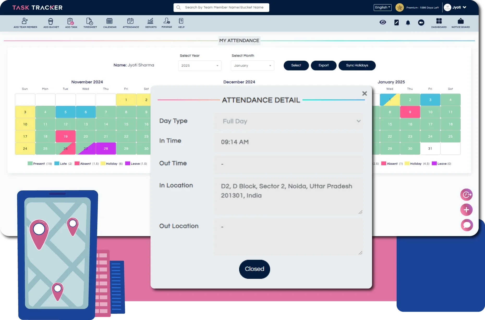Start video meeting via camera icon
Viewport: 485px width, 320px height.
point(421,23)
